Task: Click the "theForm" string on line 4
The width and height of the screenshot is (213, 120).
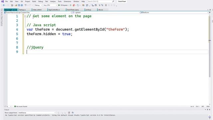Action: point(115,29)
